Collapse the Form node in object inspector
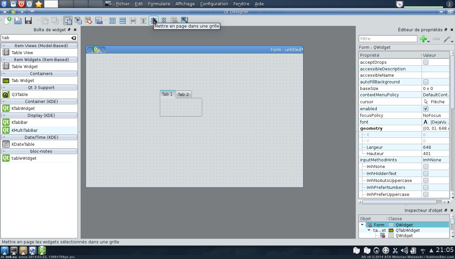This screenshot has width=455, height=259. pos(362,225)
